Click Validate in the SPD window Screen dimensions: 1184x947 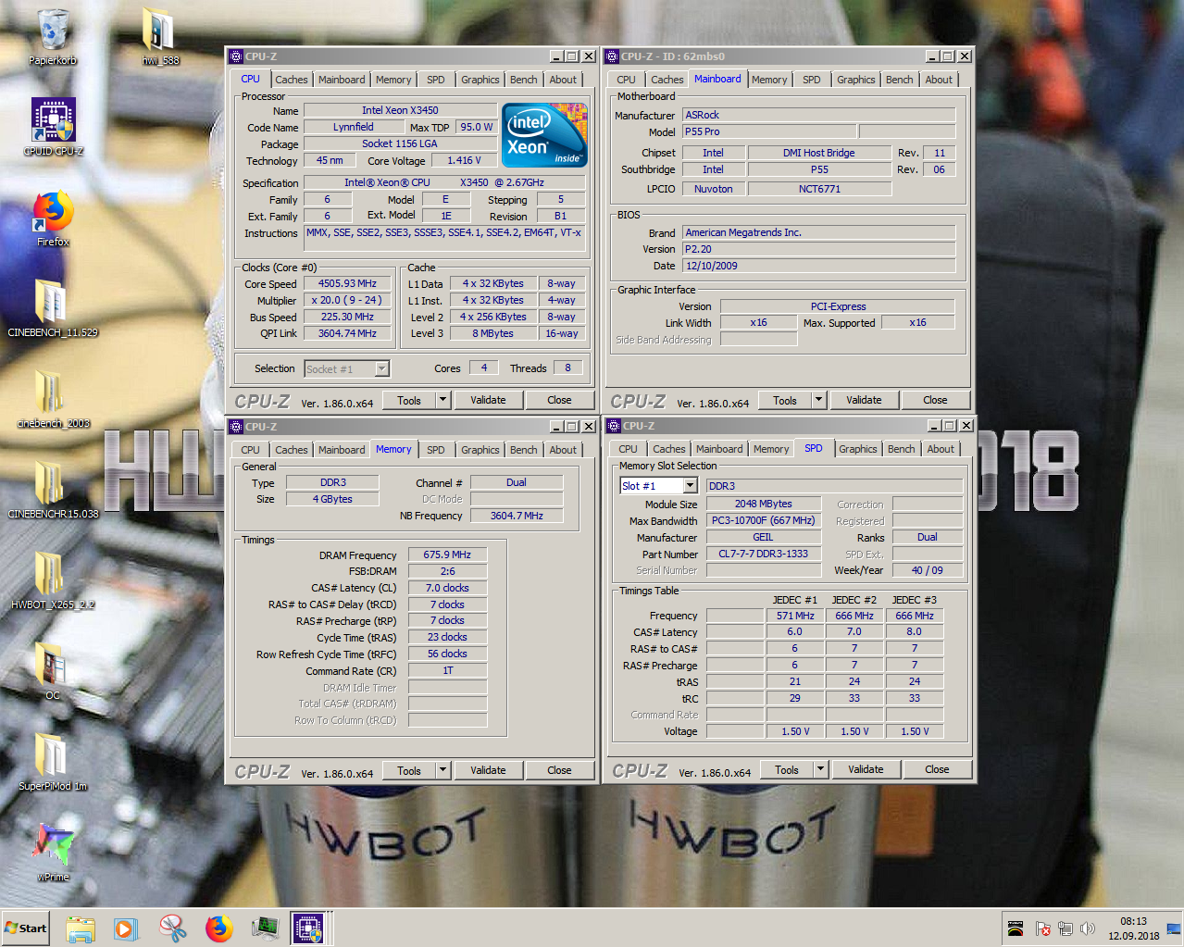point(866,769)
